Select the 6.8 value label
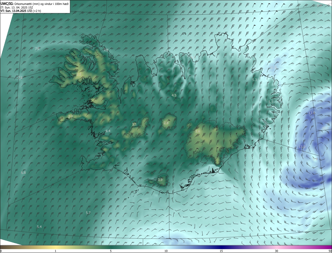The height and width of the screenshot is (253, 332). 23,173
